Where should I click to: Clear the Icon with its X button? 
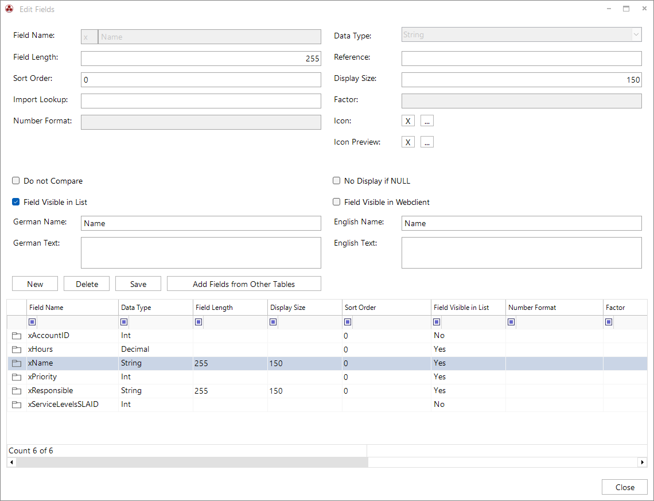click(408, 121)
